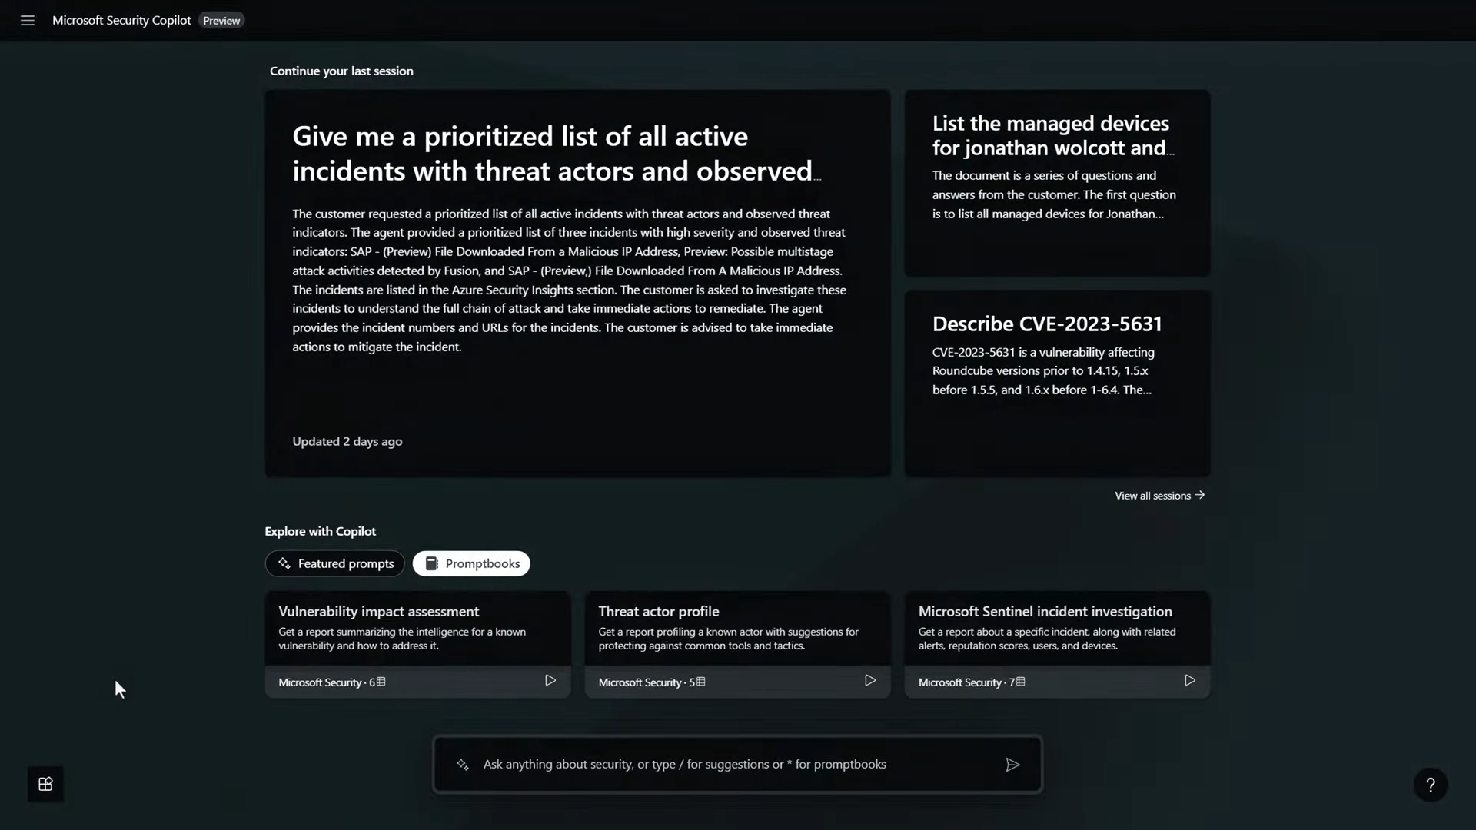Click the prompt input field to type
This screenshot has height=830, width=1476.
tap(737, 763)
